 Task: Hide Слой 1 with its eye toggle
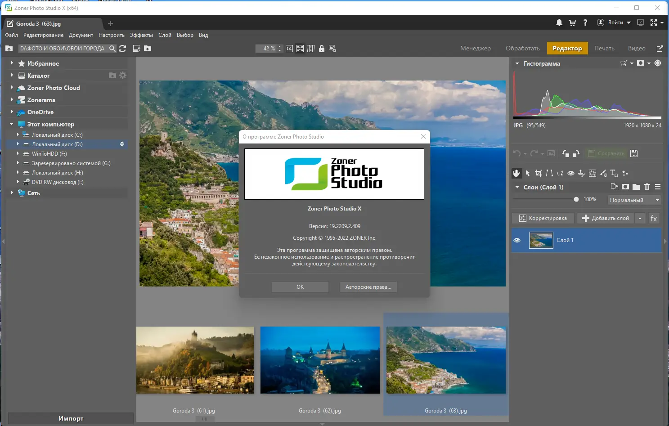pyautogui.click(x=517, y=240)
